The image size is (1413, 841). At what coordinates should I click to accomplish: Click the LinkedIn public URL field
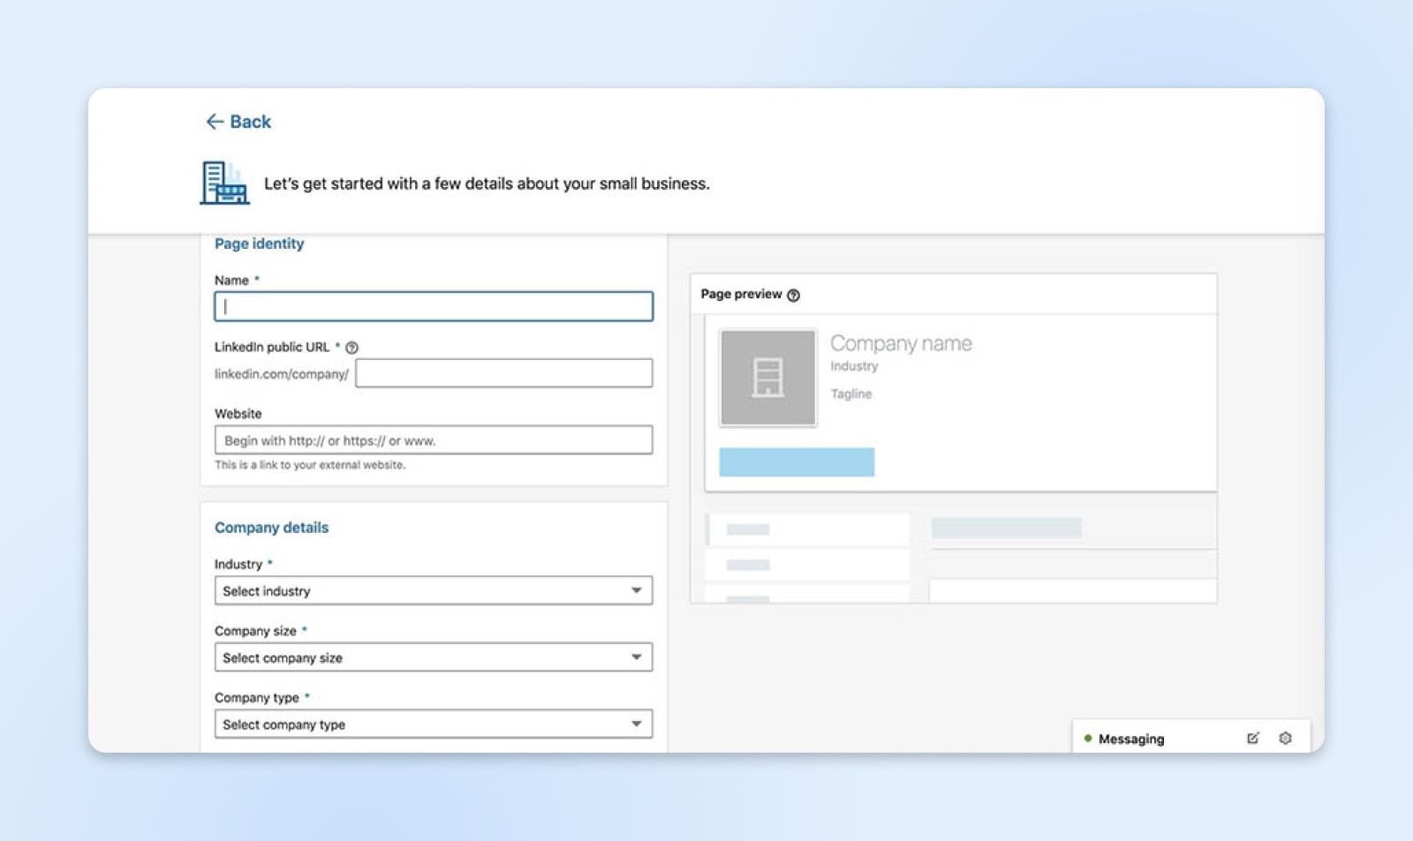[503, 373]
